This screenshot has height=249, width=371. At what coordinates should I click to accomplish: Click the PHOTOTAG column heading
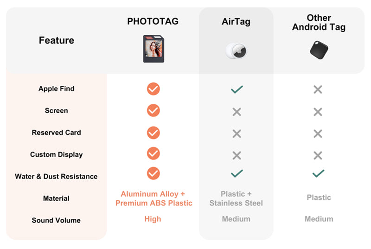153,21
